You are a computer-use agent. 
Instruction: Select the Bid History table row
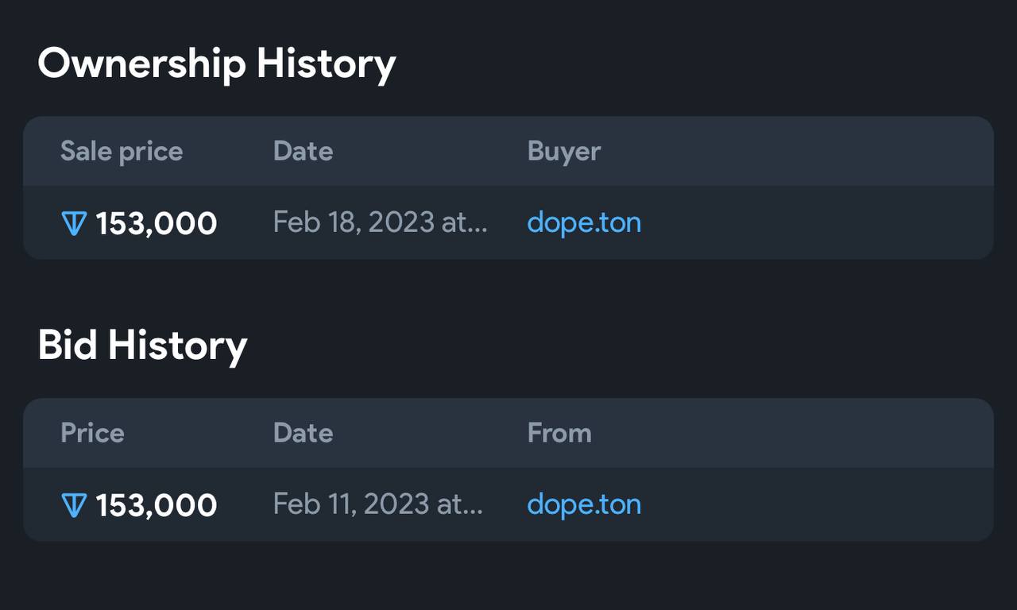(x=508, y=504)
